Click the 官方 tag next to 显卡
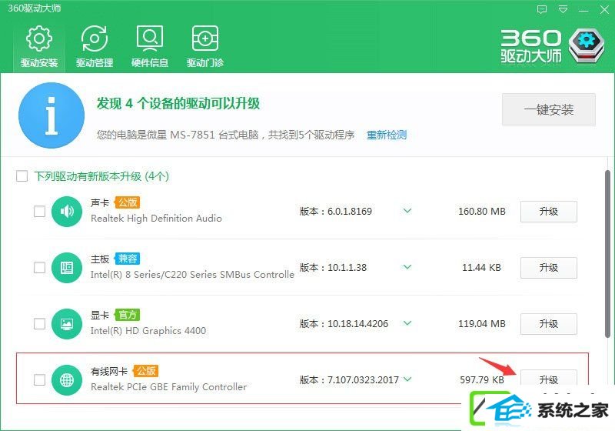615x431 pixels. pos(128,315)
